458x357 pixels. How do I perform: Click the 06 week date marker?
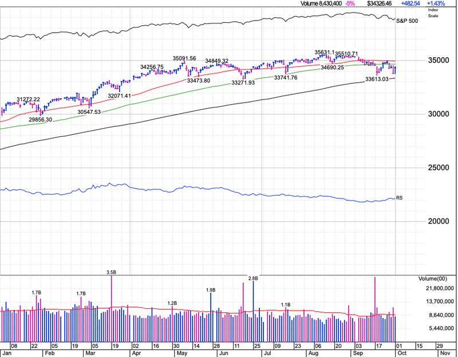(318, 346)
